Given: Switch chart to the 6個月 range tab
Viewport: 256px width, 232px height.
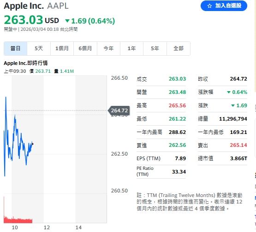Looking at the screenshot, I should (x=85, y=48).
